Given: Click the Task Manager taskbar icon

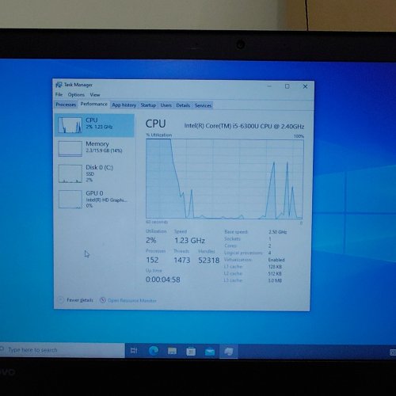Looking at the screenshot, I should click(229, 352).
